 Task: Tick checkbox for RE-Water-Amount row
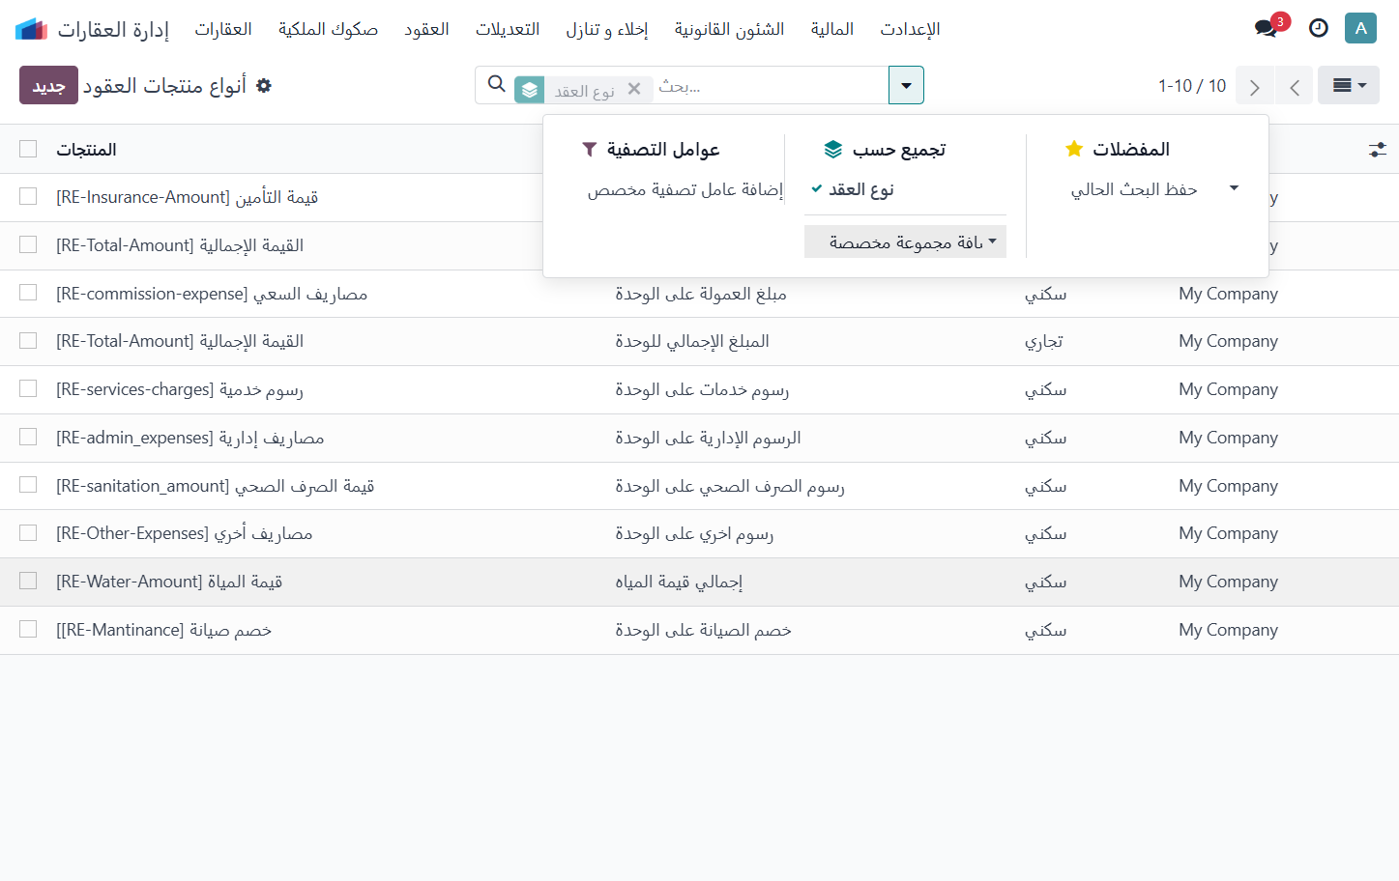click(28, 582)
